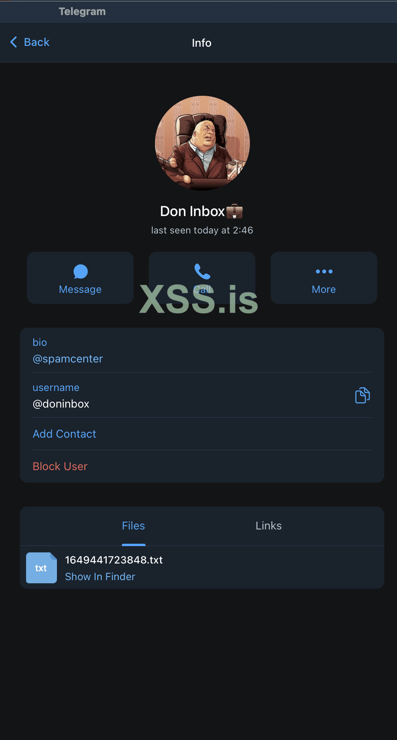Click the last seen status text
This screenshot has height=740, width=397.
202,230
